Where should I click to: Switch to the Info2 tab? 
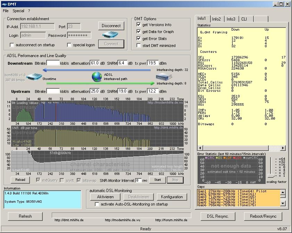[x=216, y=19]
